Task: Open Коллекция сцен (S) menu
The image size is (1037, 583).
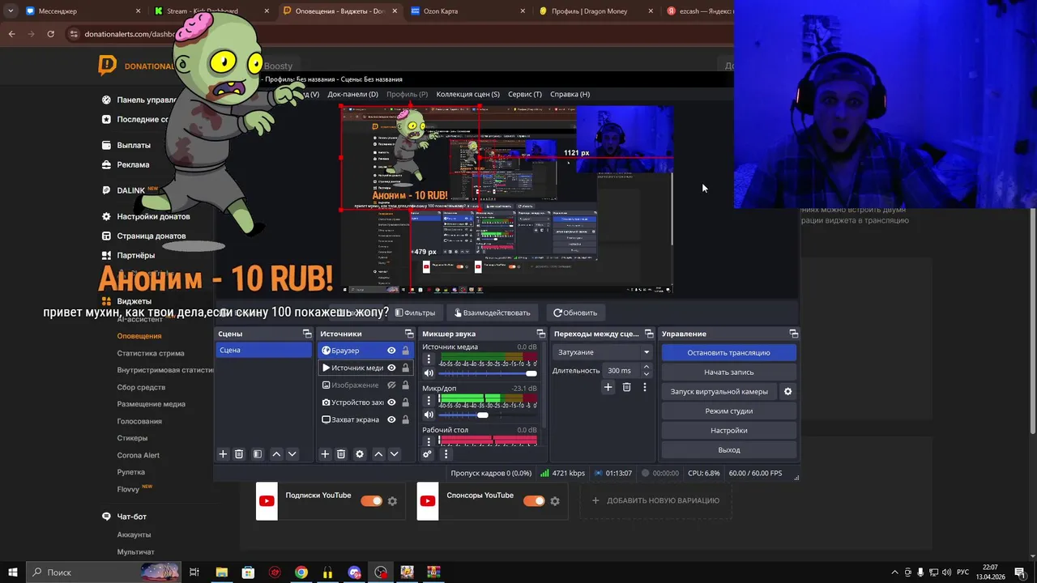Action: coord(467,94)
